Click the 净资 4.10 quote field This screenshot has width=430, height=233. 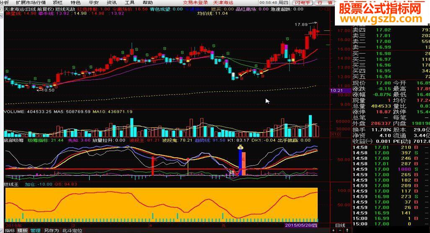pyautogui.click(x=372, y=135)
